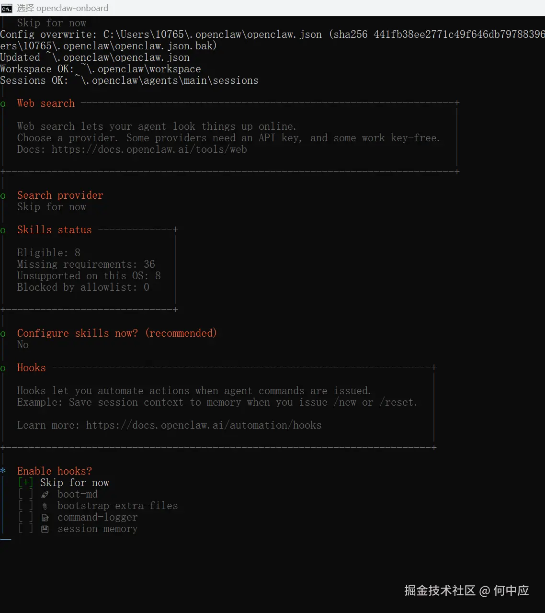Click the cmd icon in the title bar
The image size is (545, 613).
(x=6, y=8)
